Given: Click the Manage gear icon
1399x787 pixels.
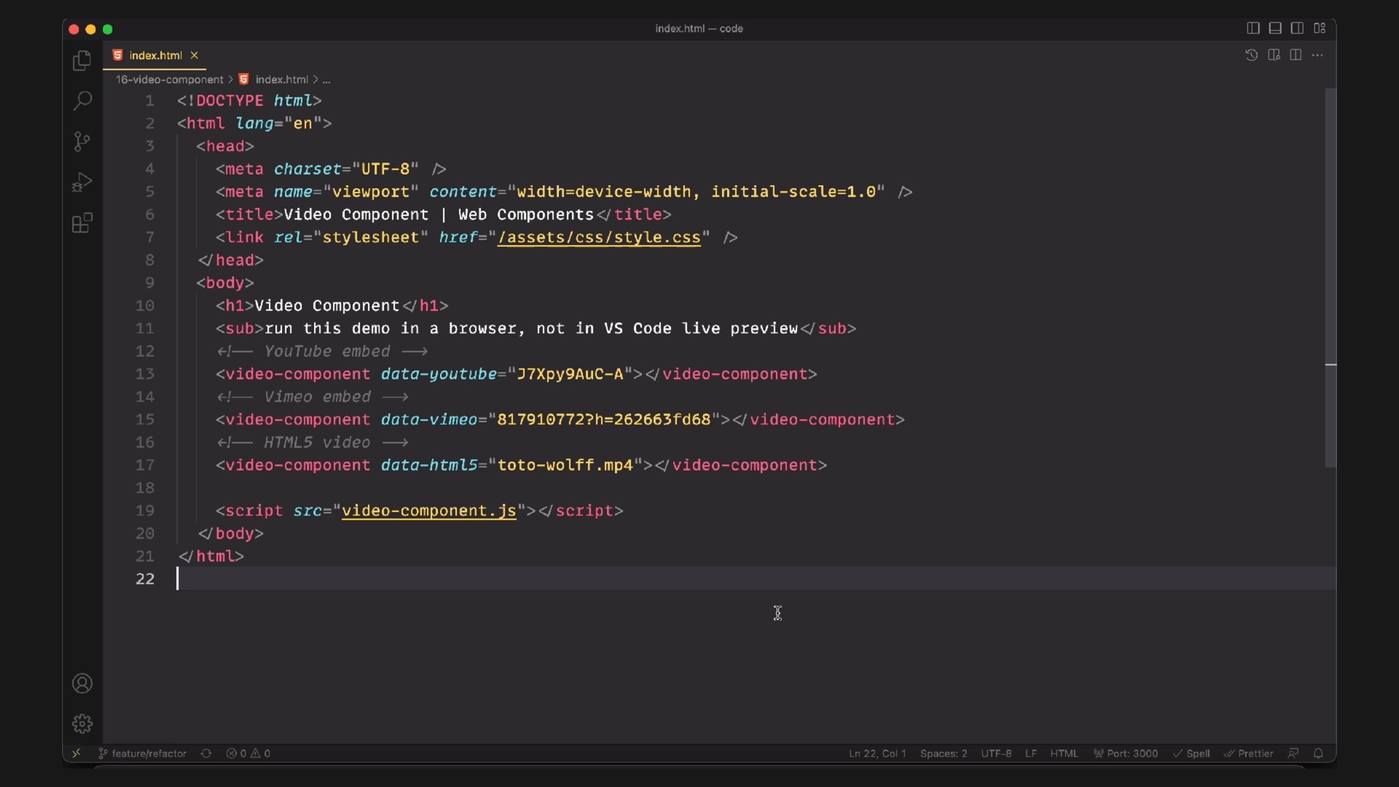Looking at the screenshot, I should (82, 724).
